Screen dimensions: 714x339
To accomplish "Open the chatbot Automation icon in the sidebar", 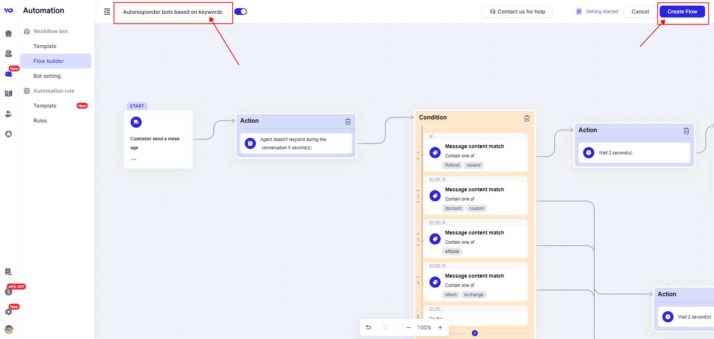I will pyautogui.click(x=9, y=74).
